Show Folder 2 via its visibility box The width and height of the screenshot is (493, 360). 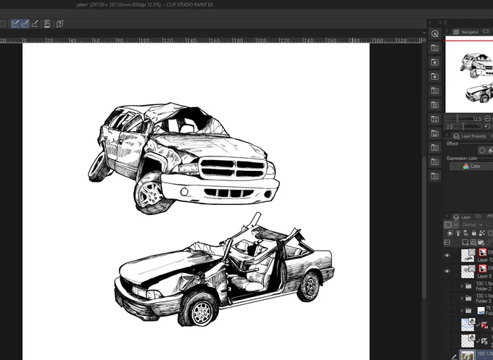pyautogui.click(x=447, y=286)
